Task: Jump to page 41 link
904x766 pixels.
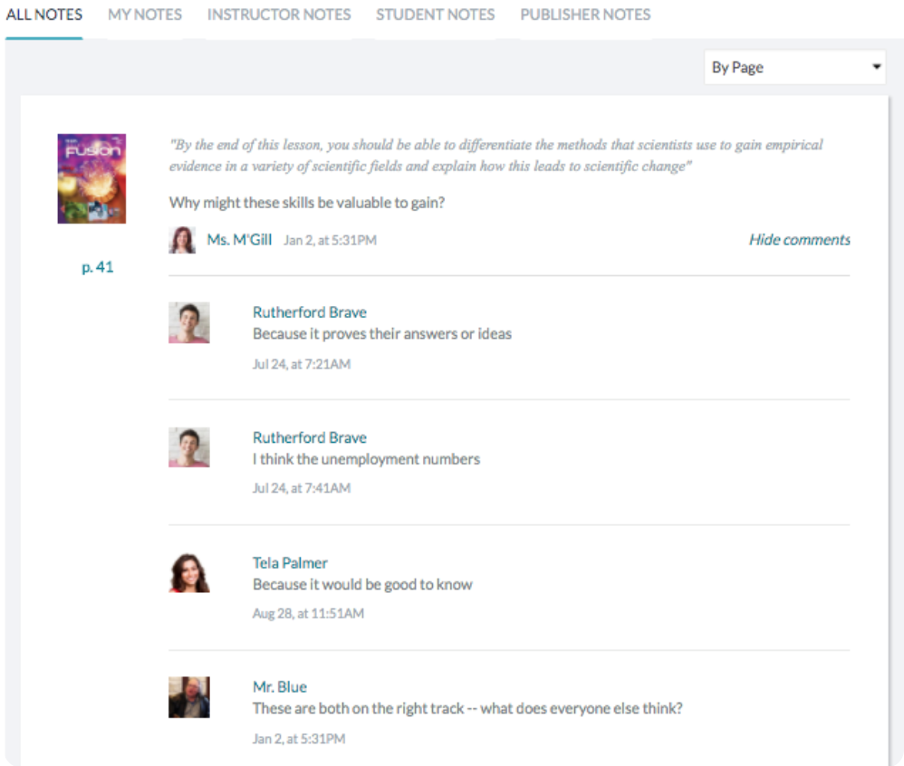Action: tap(97, 268)
